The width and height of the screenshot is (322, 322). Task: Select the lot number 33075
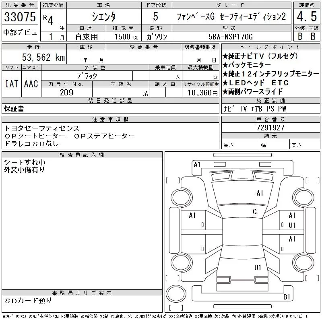[20, 17]
